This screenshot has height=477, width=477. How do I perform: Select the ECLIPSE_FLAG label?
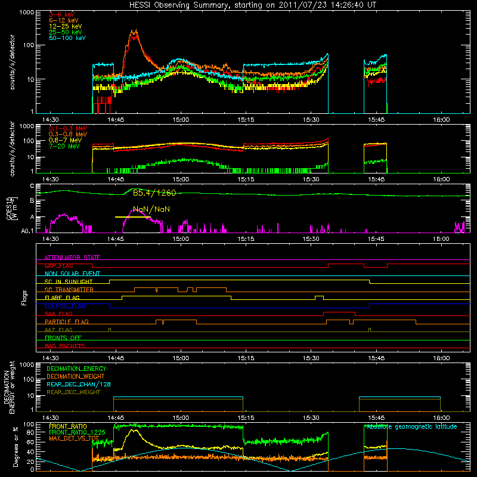(x=65, y=306)
